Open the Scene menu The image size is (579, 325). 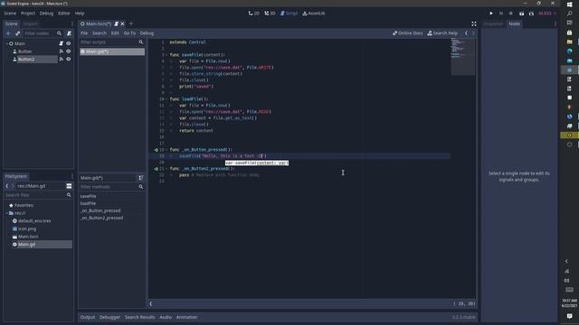pyautogui.click(x=10, y=14)
